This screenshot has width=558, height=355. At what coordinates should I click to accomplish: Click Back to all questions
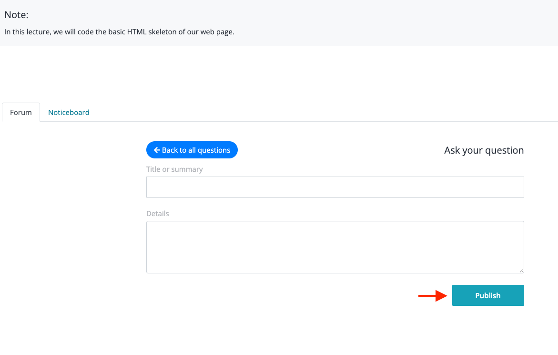[x=192, y=150]
